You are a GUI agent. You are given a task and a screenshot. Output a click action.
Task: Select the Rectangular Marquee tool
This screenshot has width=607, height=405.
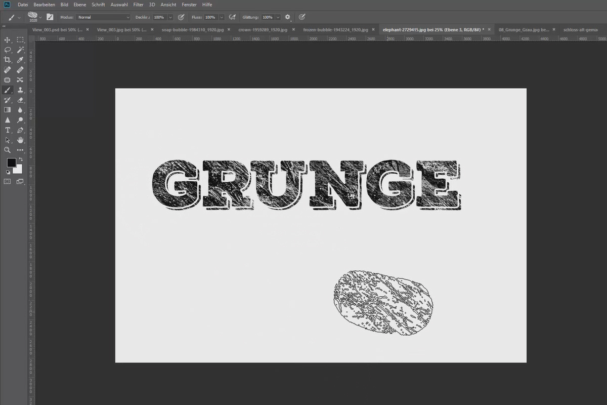tap(20, 40)
